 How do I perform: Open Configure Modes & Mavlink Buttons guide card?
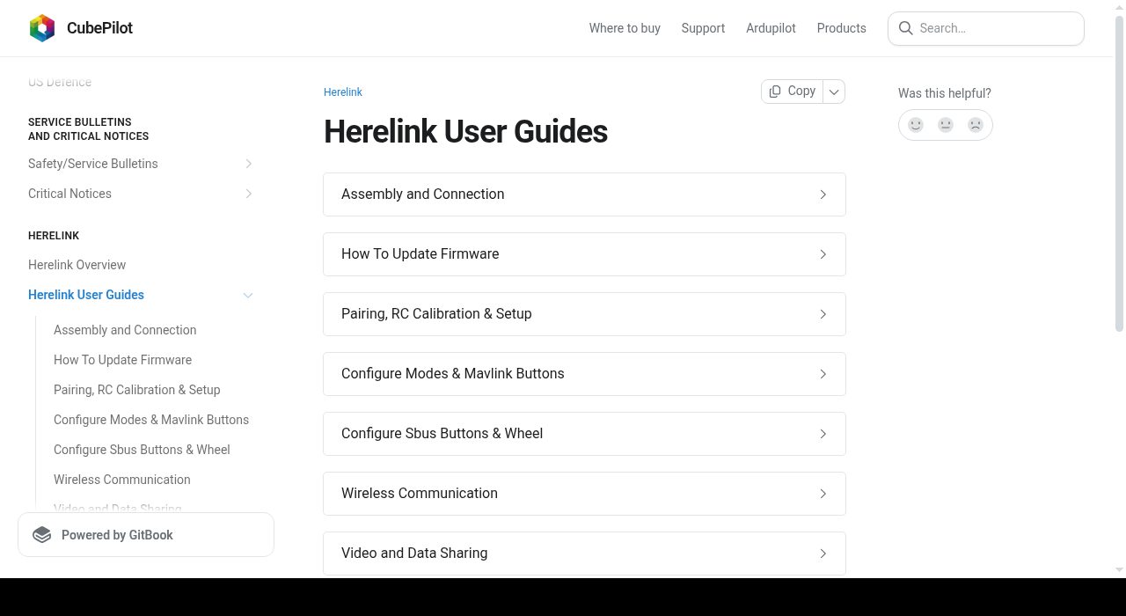click(584, 374)
